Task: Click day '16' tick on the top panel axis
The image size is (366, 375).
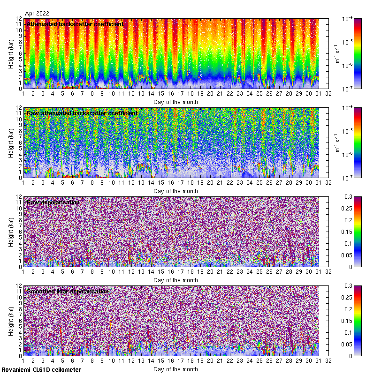Action: tap(171, 93)
